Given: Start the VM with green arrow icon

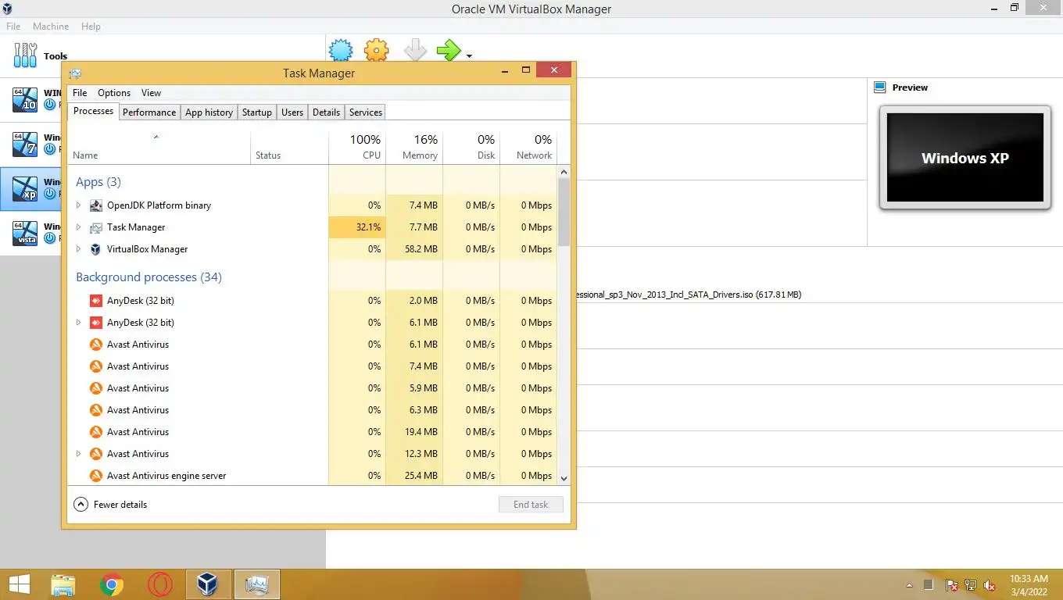Looking at the screenshot, I should point(449,51).
